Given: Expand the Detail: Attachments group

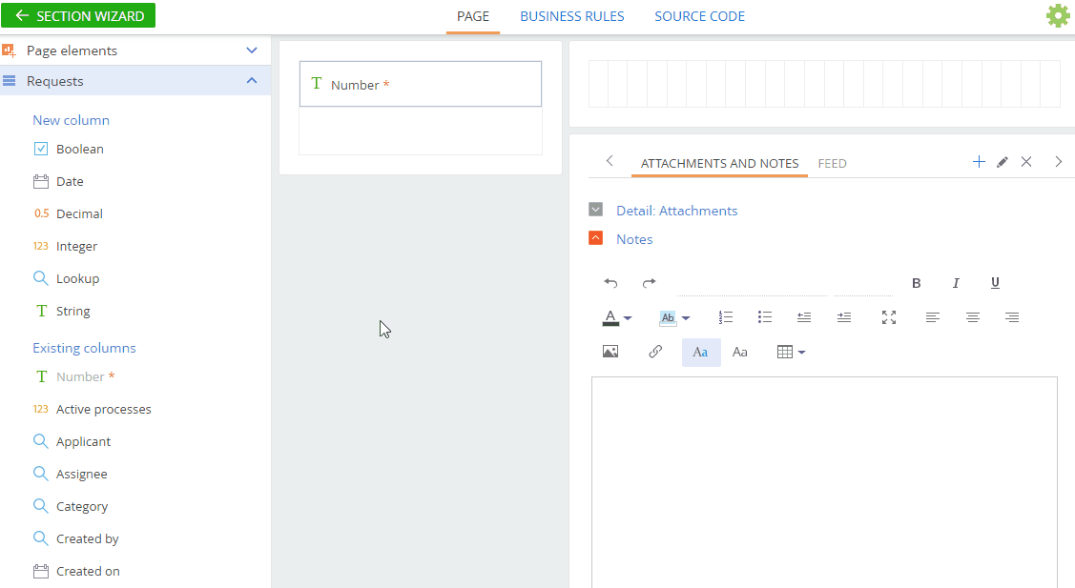Looking at the screenshot, I should coord(596,209).
